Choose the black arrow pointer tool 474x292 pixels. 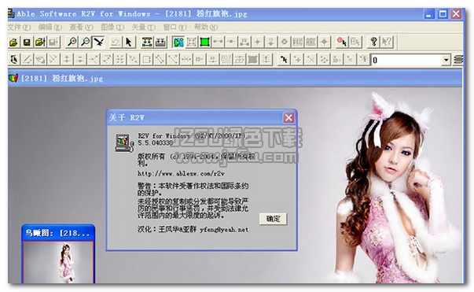point(128,42)
